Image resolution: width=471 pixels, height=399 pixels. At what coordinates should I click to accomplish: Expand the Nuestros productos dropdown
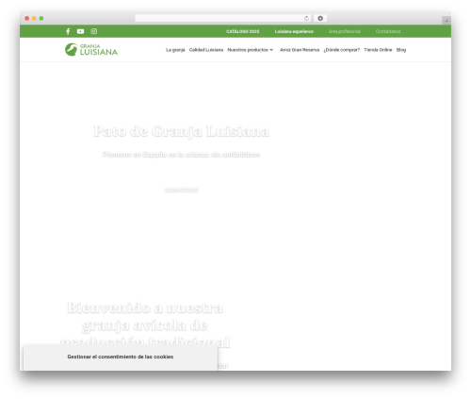[251, 50]
